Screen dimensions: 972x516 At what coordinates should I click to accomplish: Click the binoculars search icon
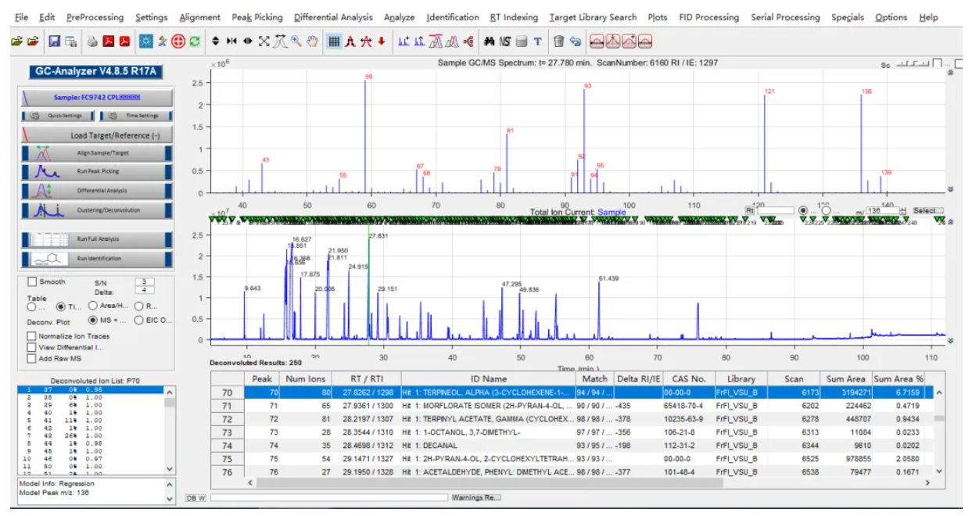click(491, 41)
